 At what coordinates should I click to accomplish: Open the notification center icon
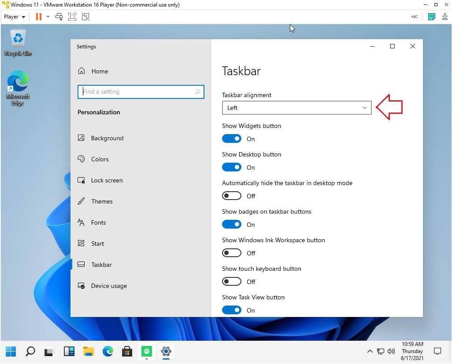[437, 351]
